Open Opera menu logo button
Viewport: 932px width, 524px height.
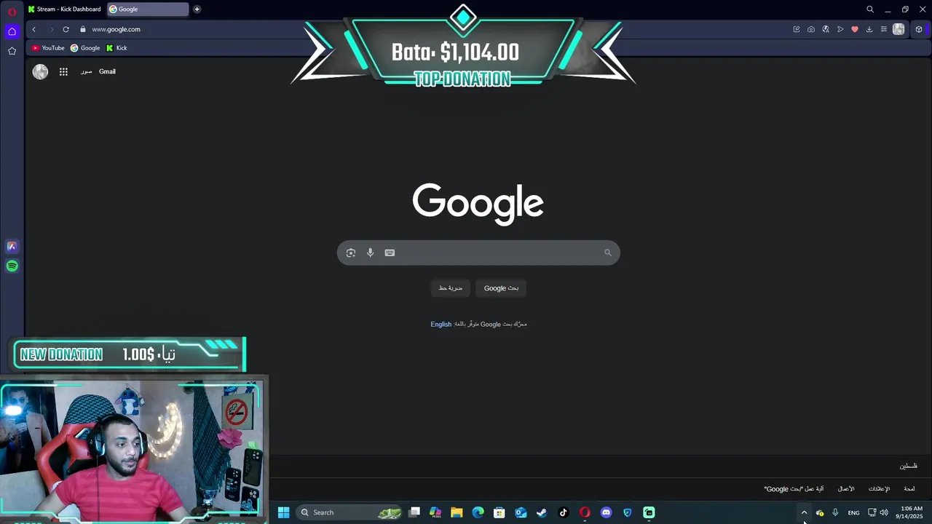tap(12, 12)
